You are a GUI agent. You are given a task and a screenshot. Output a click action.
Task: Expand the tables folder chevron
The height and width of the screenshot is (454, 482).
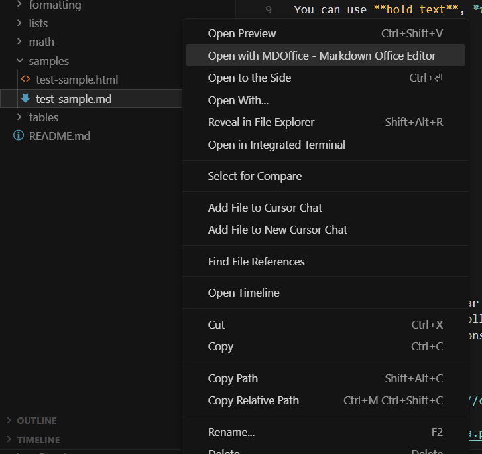(19, 117)
